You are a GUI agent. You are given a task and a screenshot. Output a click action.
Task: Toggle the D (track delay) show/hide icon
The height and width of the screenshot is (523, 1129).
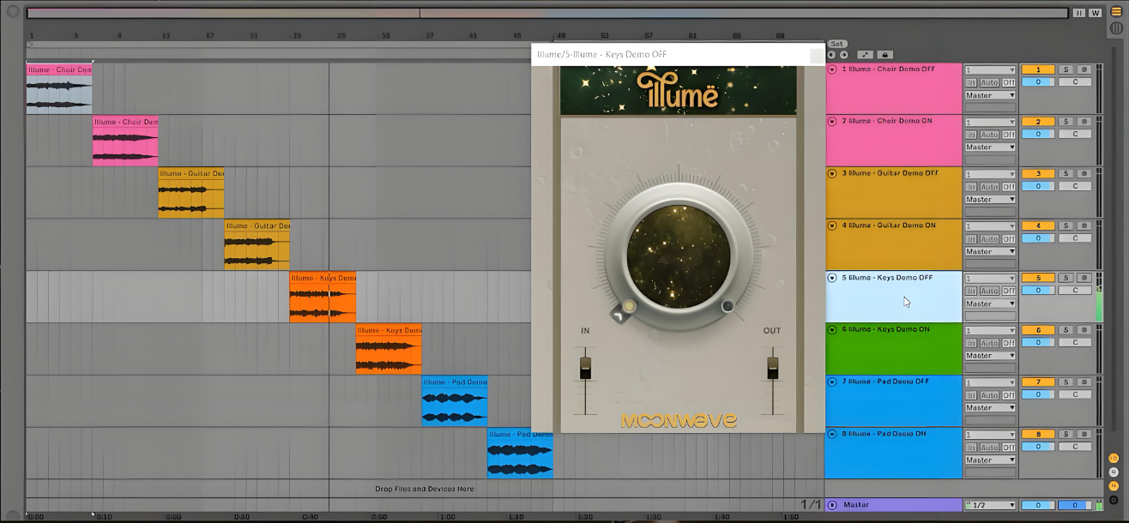pyautogui.click(x=1114, y=499)
